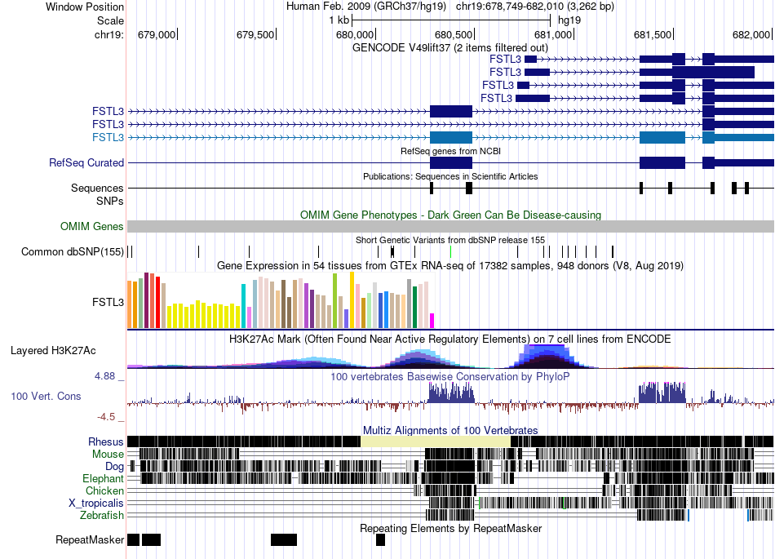Click the tallest blue H3K27Ac peak
The width and height of the screenshot is (775, 559).
click(x=546, y=356)
